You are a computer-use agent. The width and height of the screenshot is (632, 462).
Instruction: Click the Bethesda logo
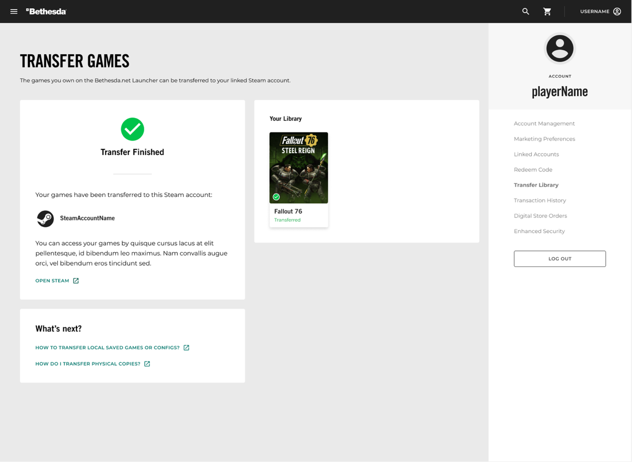46,11
